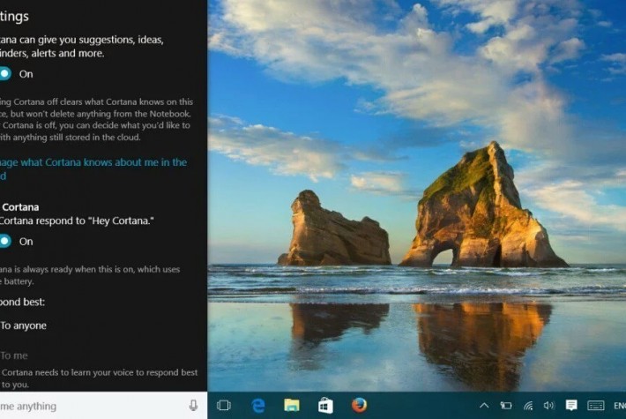The image size is (626, 419).
Task: Show hidden system tray icons
Action: coord(484,406)
